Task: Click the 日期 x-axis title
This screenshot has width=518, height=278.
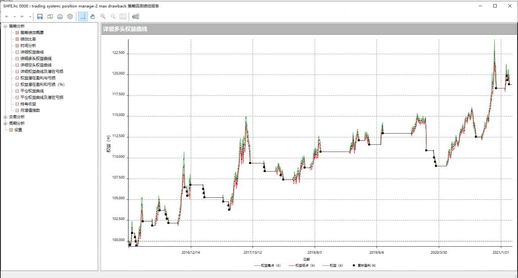Action: tap(307, 259)
